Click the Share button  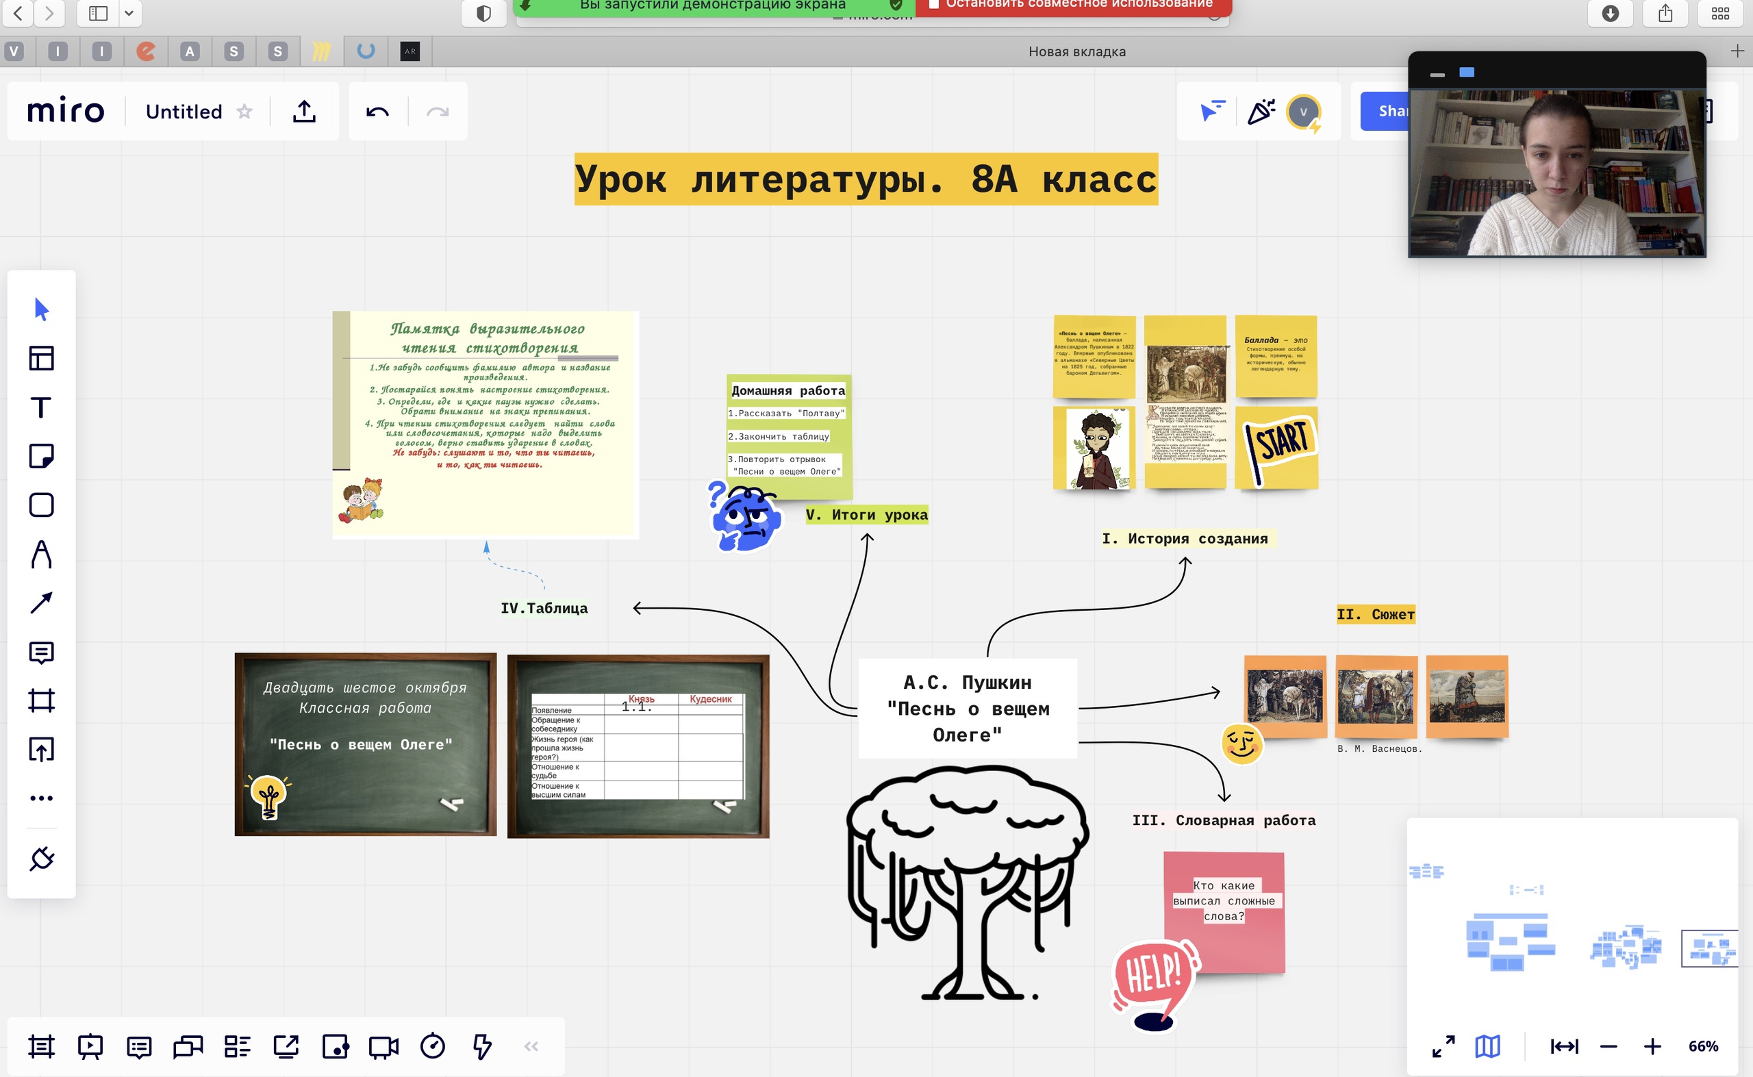[x=1385, y=111]
